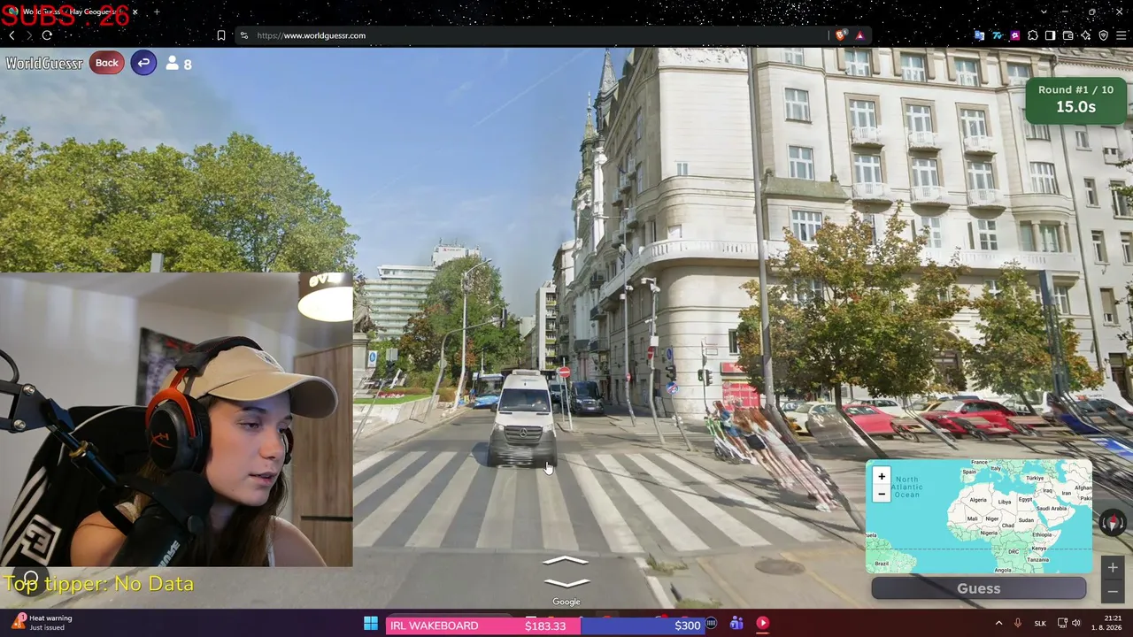Open site settings icon beside the URL

tap(243, 35)
